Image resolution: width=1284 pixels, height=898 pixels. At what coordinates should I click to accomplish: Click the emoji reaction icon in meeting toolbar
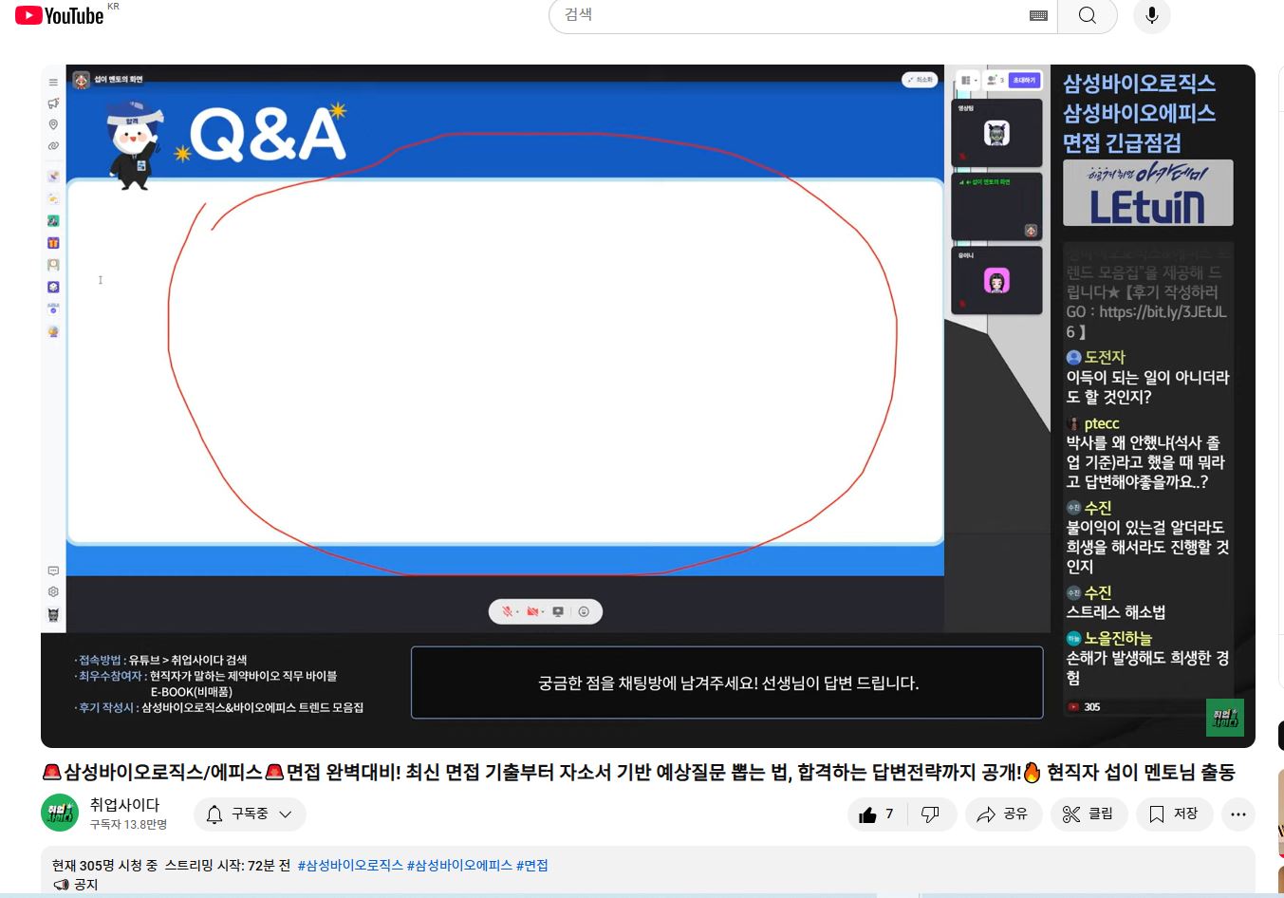(584, 612)
